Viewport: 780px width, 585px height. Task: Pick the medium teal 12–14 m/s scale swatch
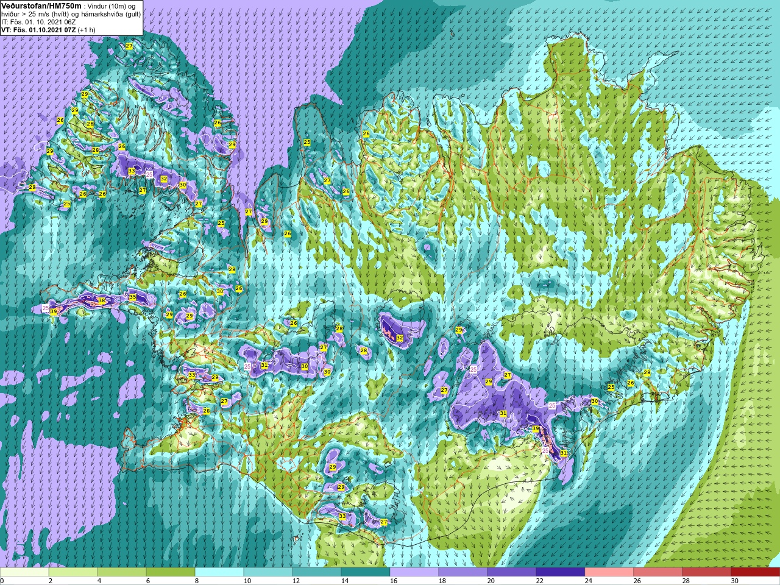pyautogui.click(x=317, y=572)
